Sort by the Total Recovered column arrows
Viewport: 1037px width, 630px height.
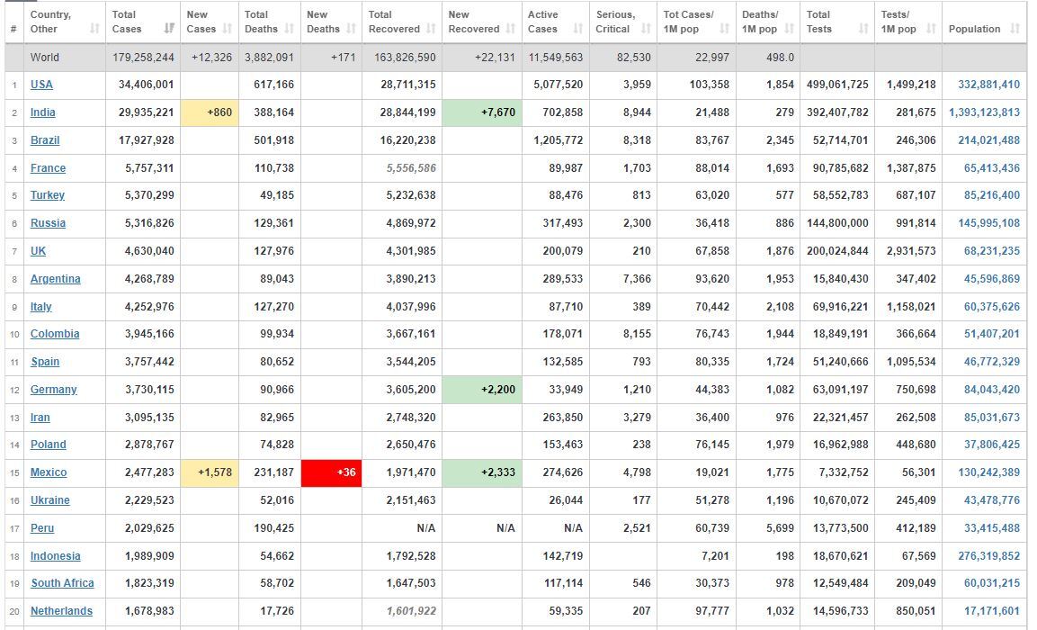click(431, 29)
